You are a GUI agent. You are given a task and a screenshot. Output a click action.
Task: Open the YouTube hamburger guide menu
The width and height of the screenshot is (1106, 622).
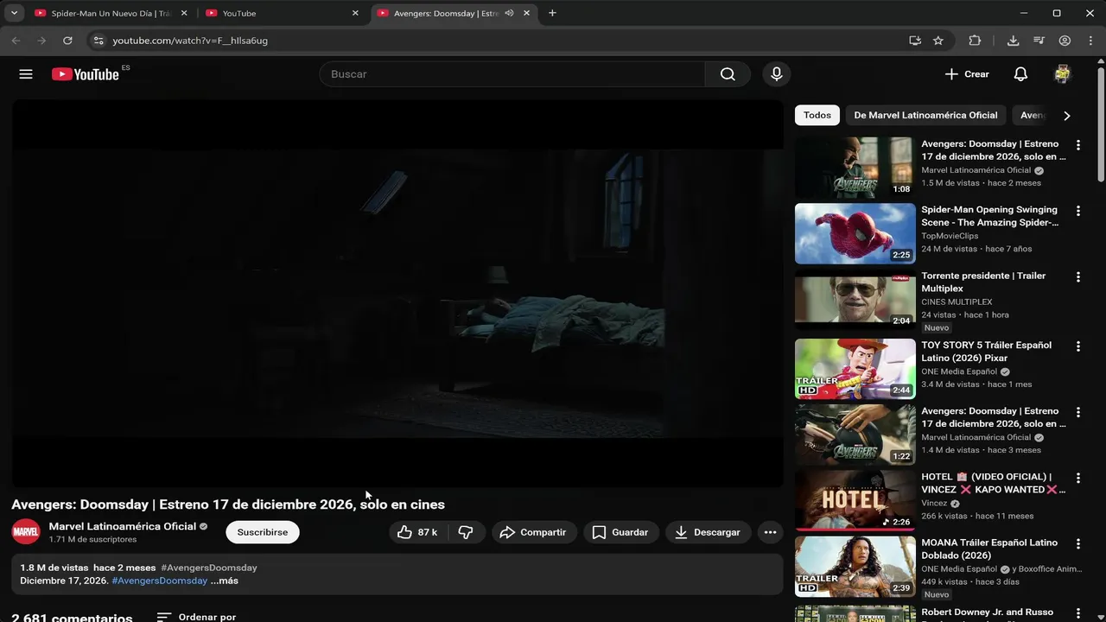tap(26, 74)
